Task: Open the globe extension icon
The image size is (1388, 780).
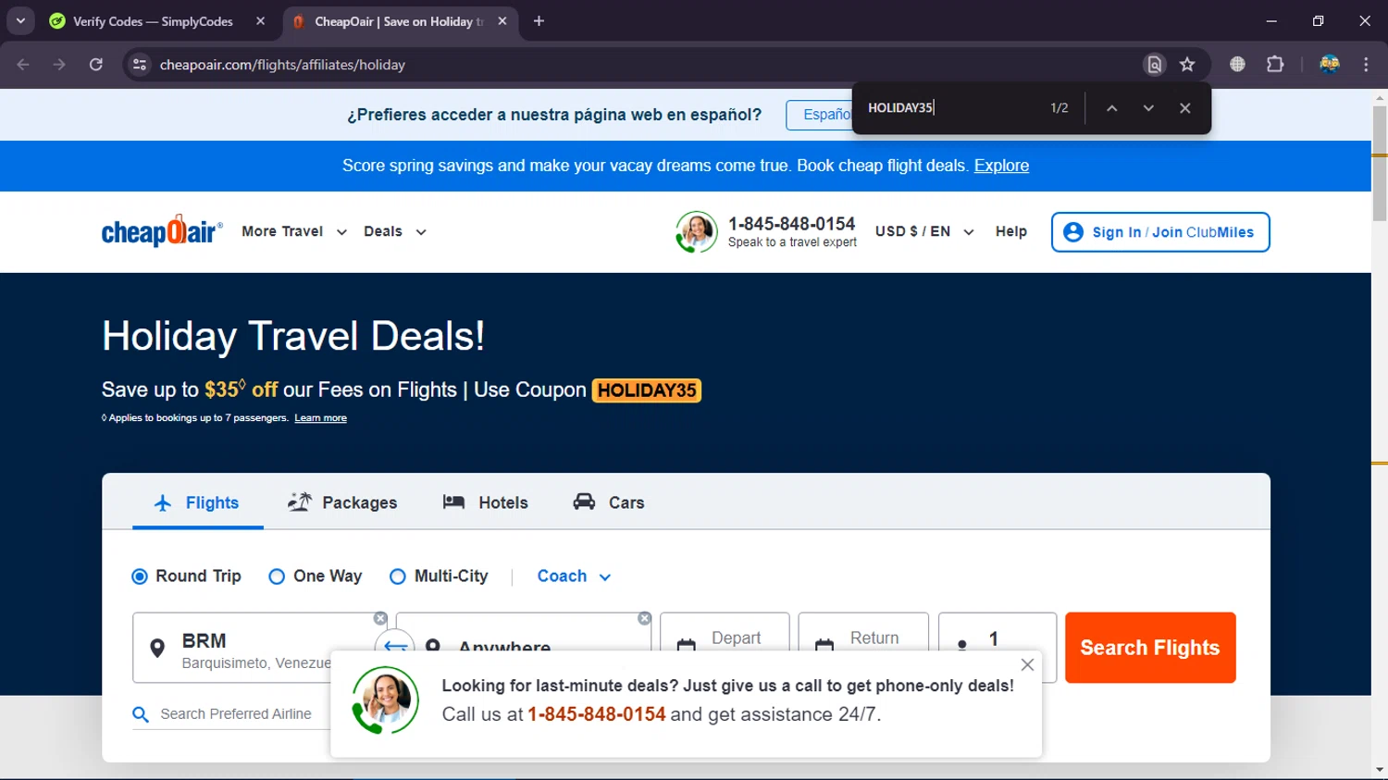Action: (x=1237, y=65)
